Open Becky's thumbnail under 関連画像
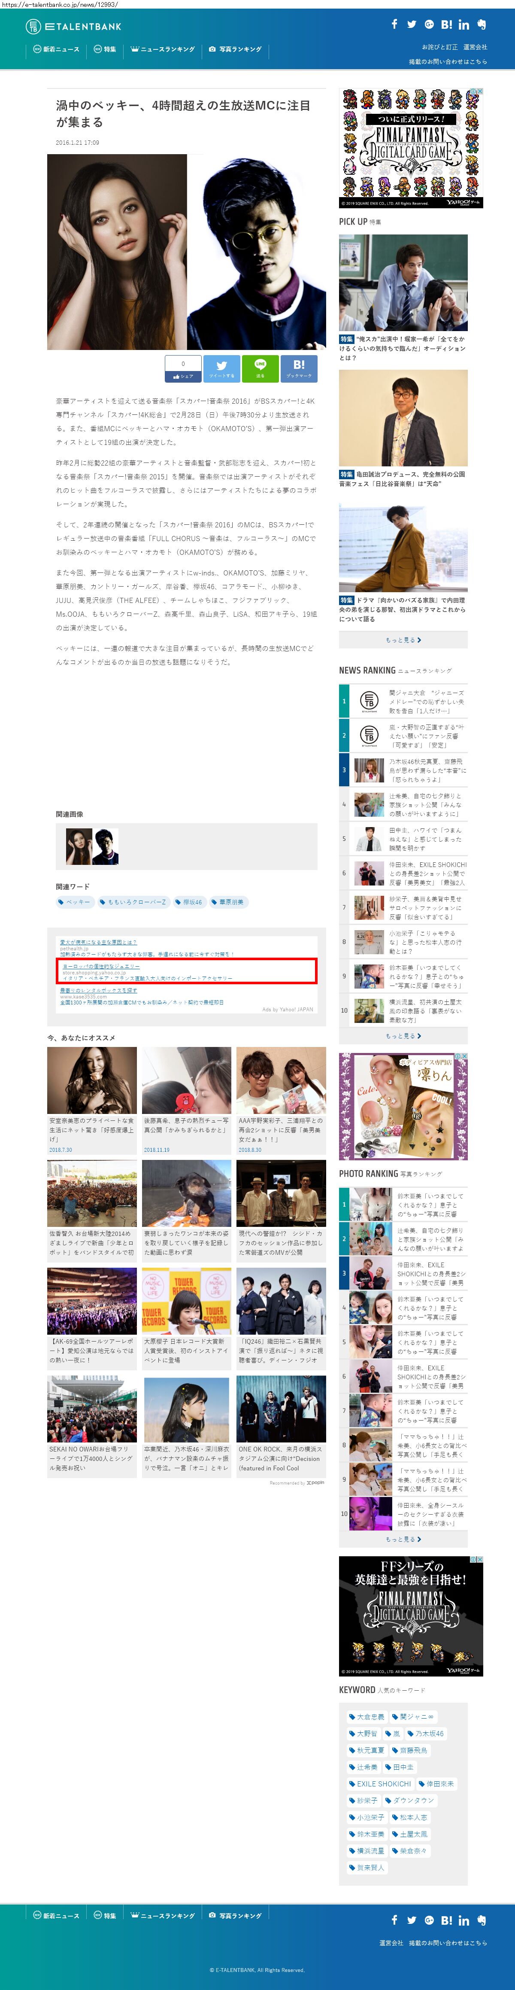This screenshot has height=1990, width=515. click(x=79, y=847)
